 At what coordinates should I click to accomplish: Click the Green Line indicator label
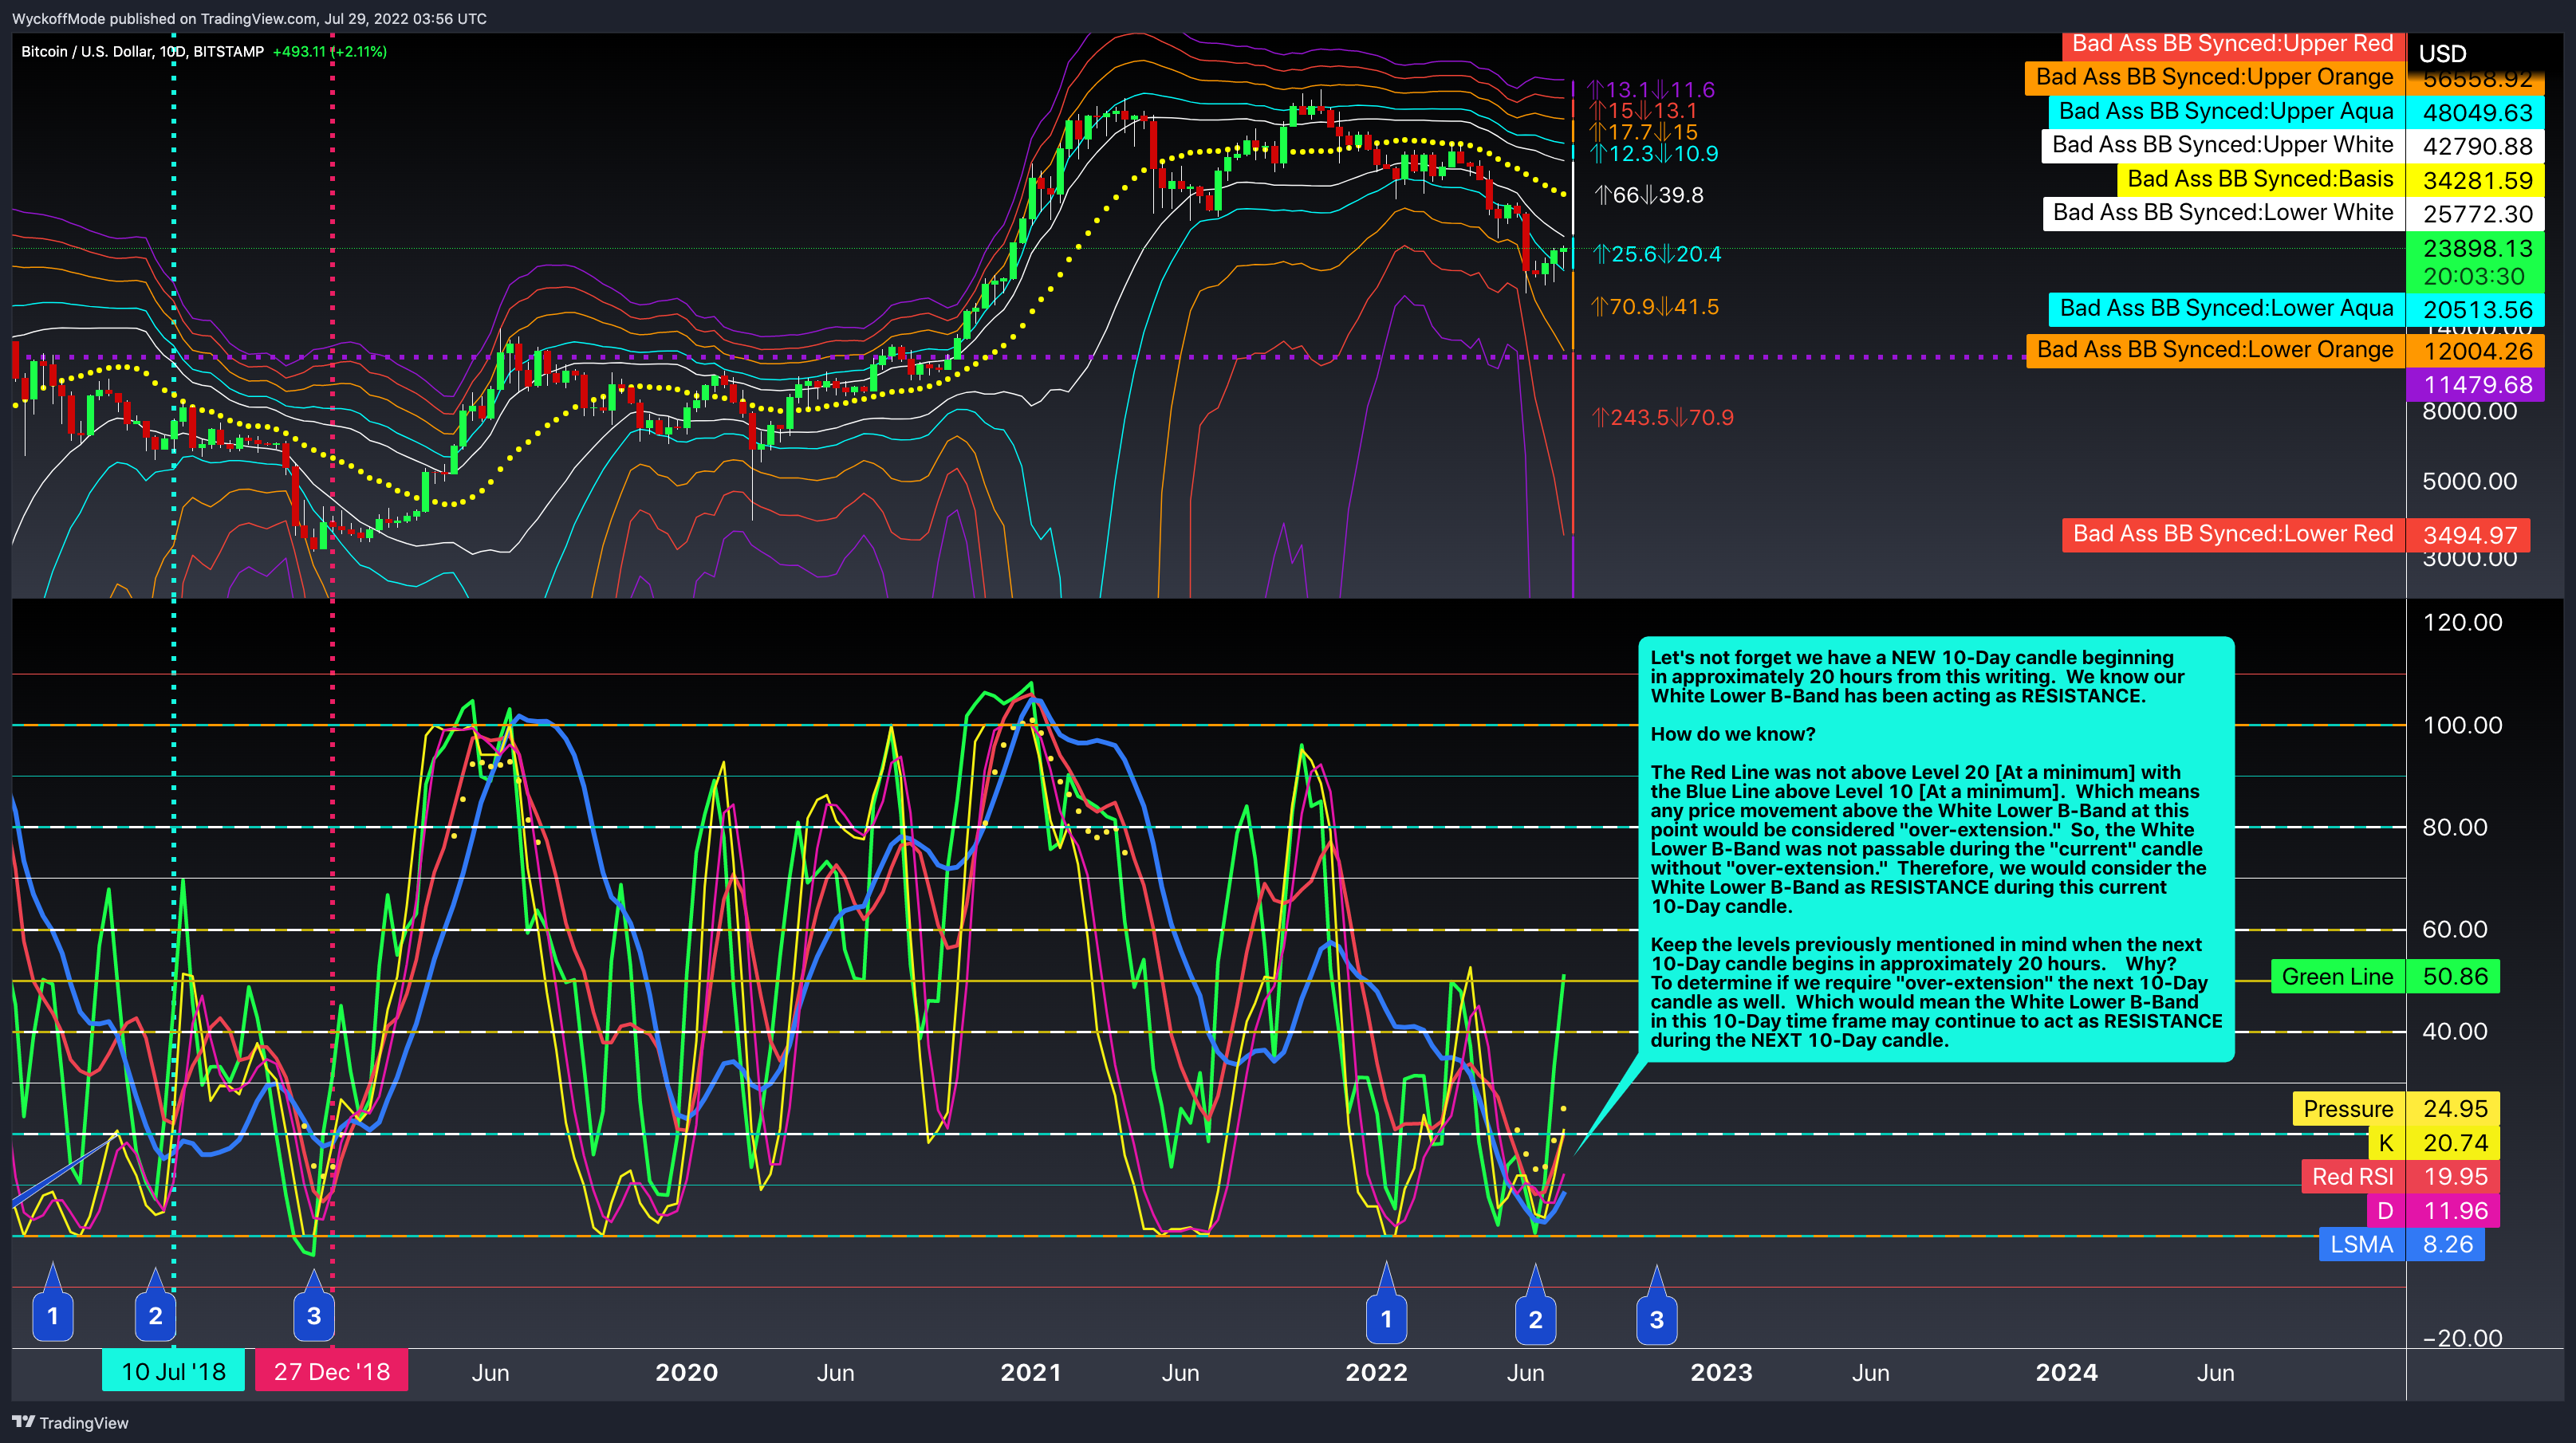coord(2337,977)
